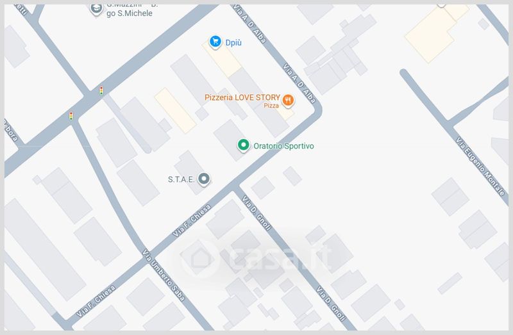
Task: Click the S.T.A.E. gray location pin
Action: click(204, 179)
